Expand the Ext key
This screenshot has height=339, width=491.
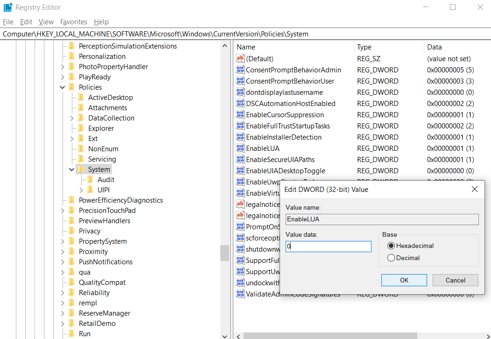pyautogui.click(x=72, y=139)
